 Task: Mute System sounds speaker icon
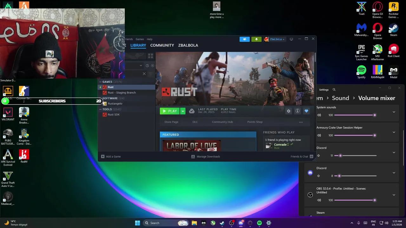[x=319, y=115]
